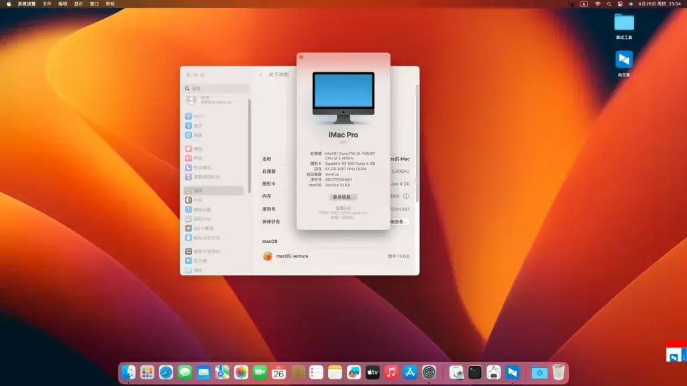Launch Safari from the Dock
Image resolution: width=687 pixels, height=386 pixels.
166,373
